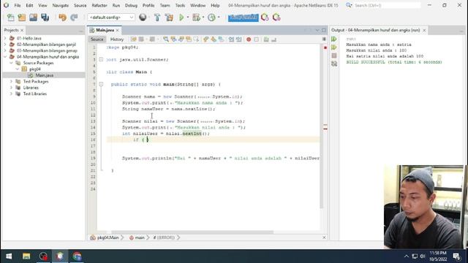Collapse the Source Packages node

[x=12, y=63]
